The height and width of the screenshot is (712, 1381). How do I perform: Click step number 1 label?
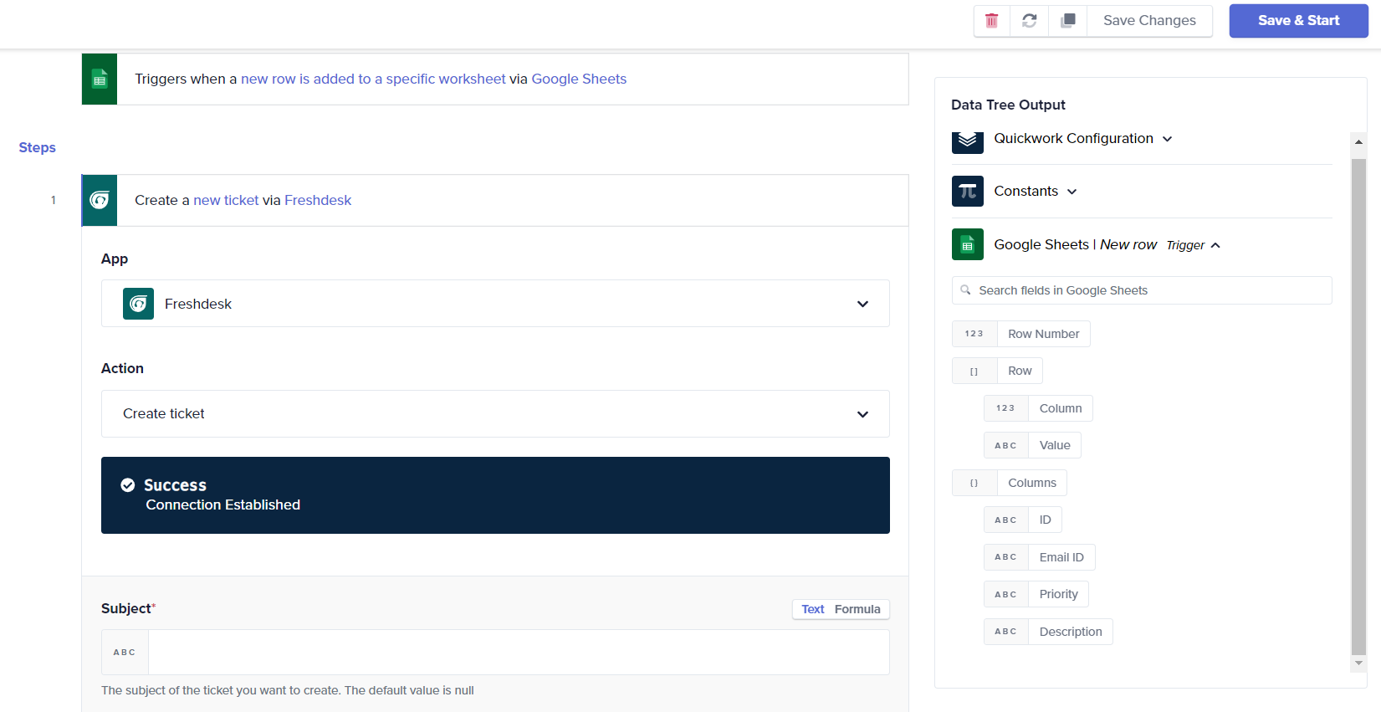(x=54, y=200)
